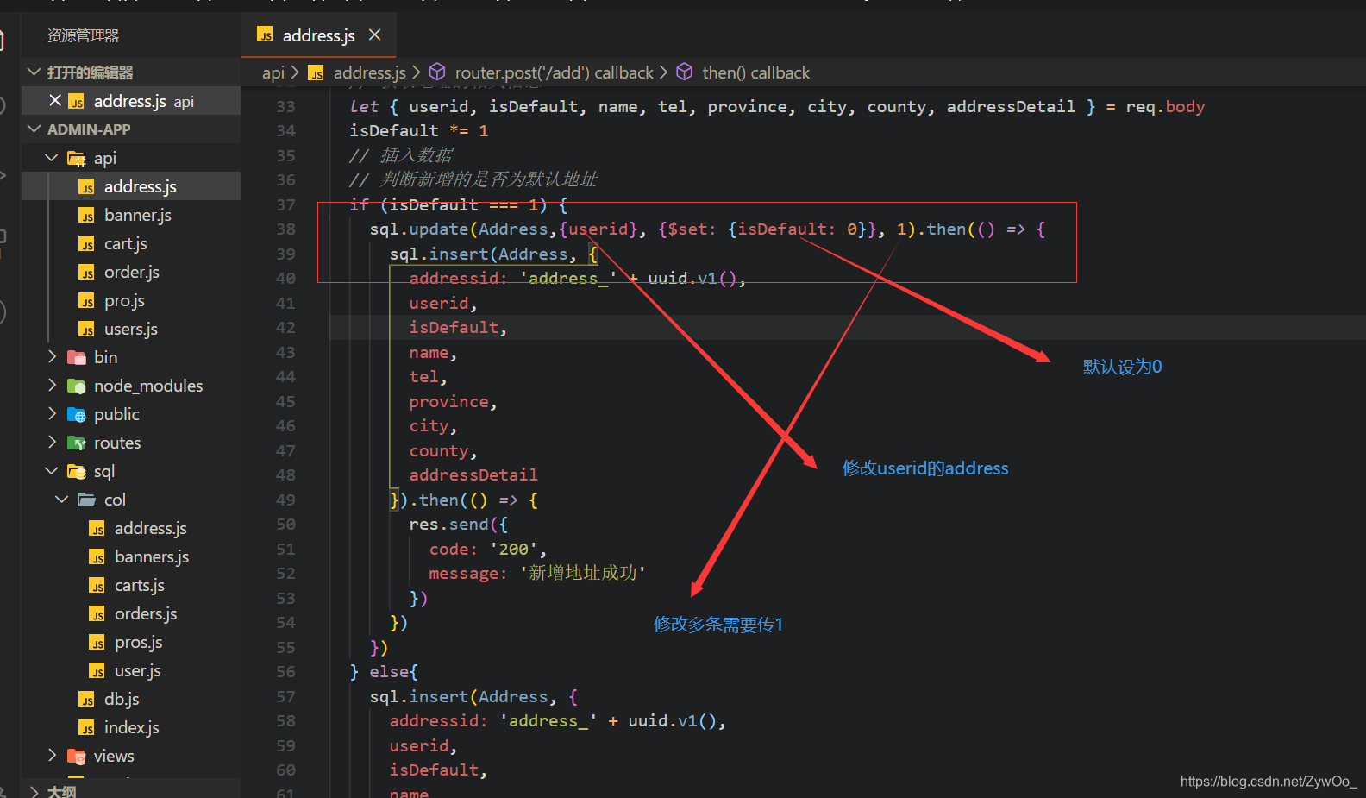
Task: Click then() callback breadcrumb
Action: coord(756,72)
